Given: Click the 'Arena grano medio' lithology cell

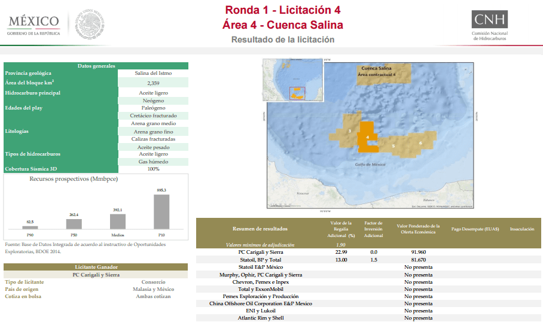Looking at the screenshot, I should [153, 123].
